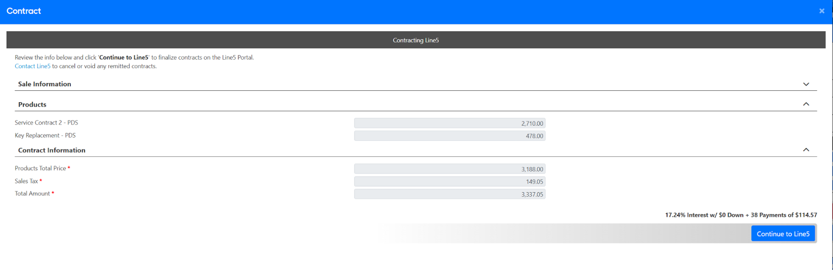Collapse the Contract Information section chevron
The height and width of the screenshot is (270, 833).
click(806, 150)
